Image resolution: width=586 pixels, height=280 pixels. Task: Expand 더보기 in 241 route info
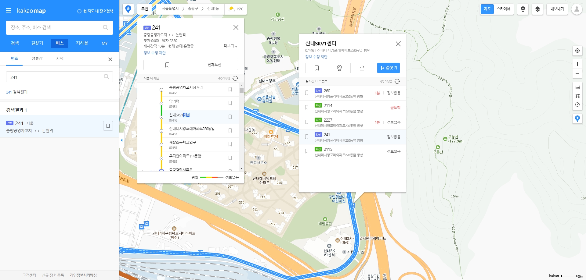pyautogui.click(x=230, y=46)
